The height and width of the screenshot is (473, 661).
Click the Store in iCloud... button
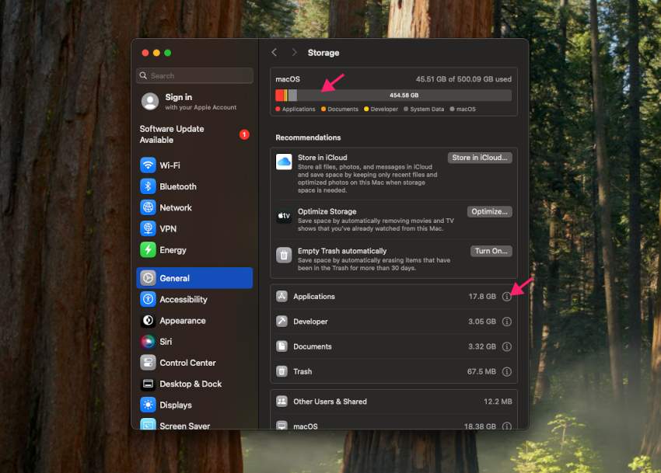(x=480, y=158)
